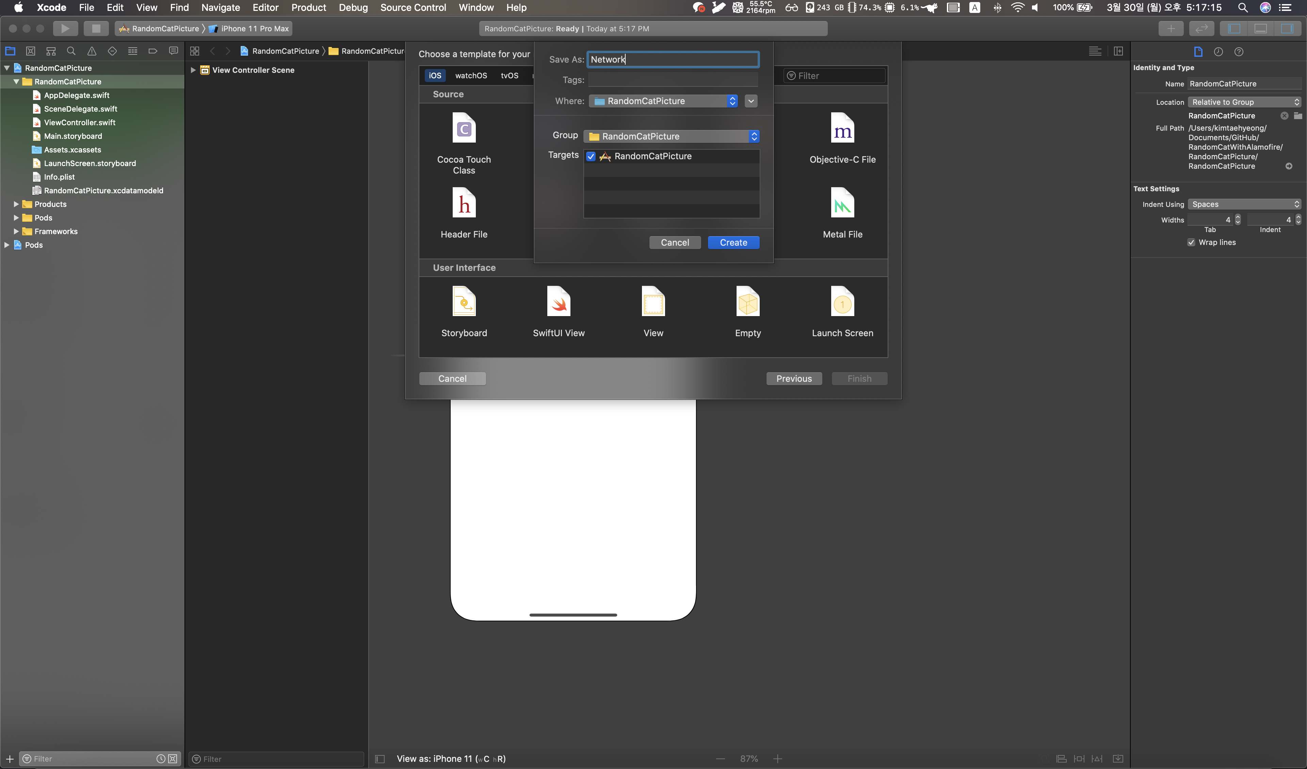Choose the Empty template

point(748,312)
